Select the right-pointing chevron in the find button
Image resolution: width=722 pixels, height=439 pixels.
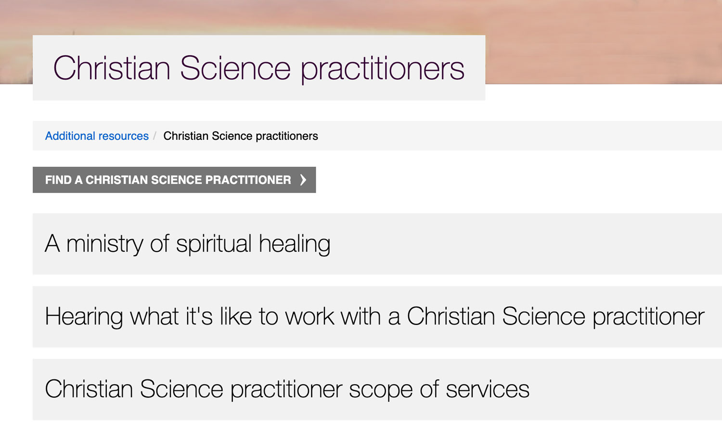pos(303,180)
